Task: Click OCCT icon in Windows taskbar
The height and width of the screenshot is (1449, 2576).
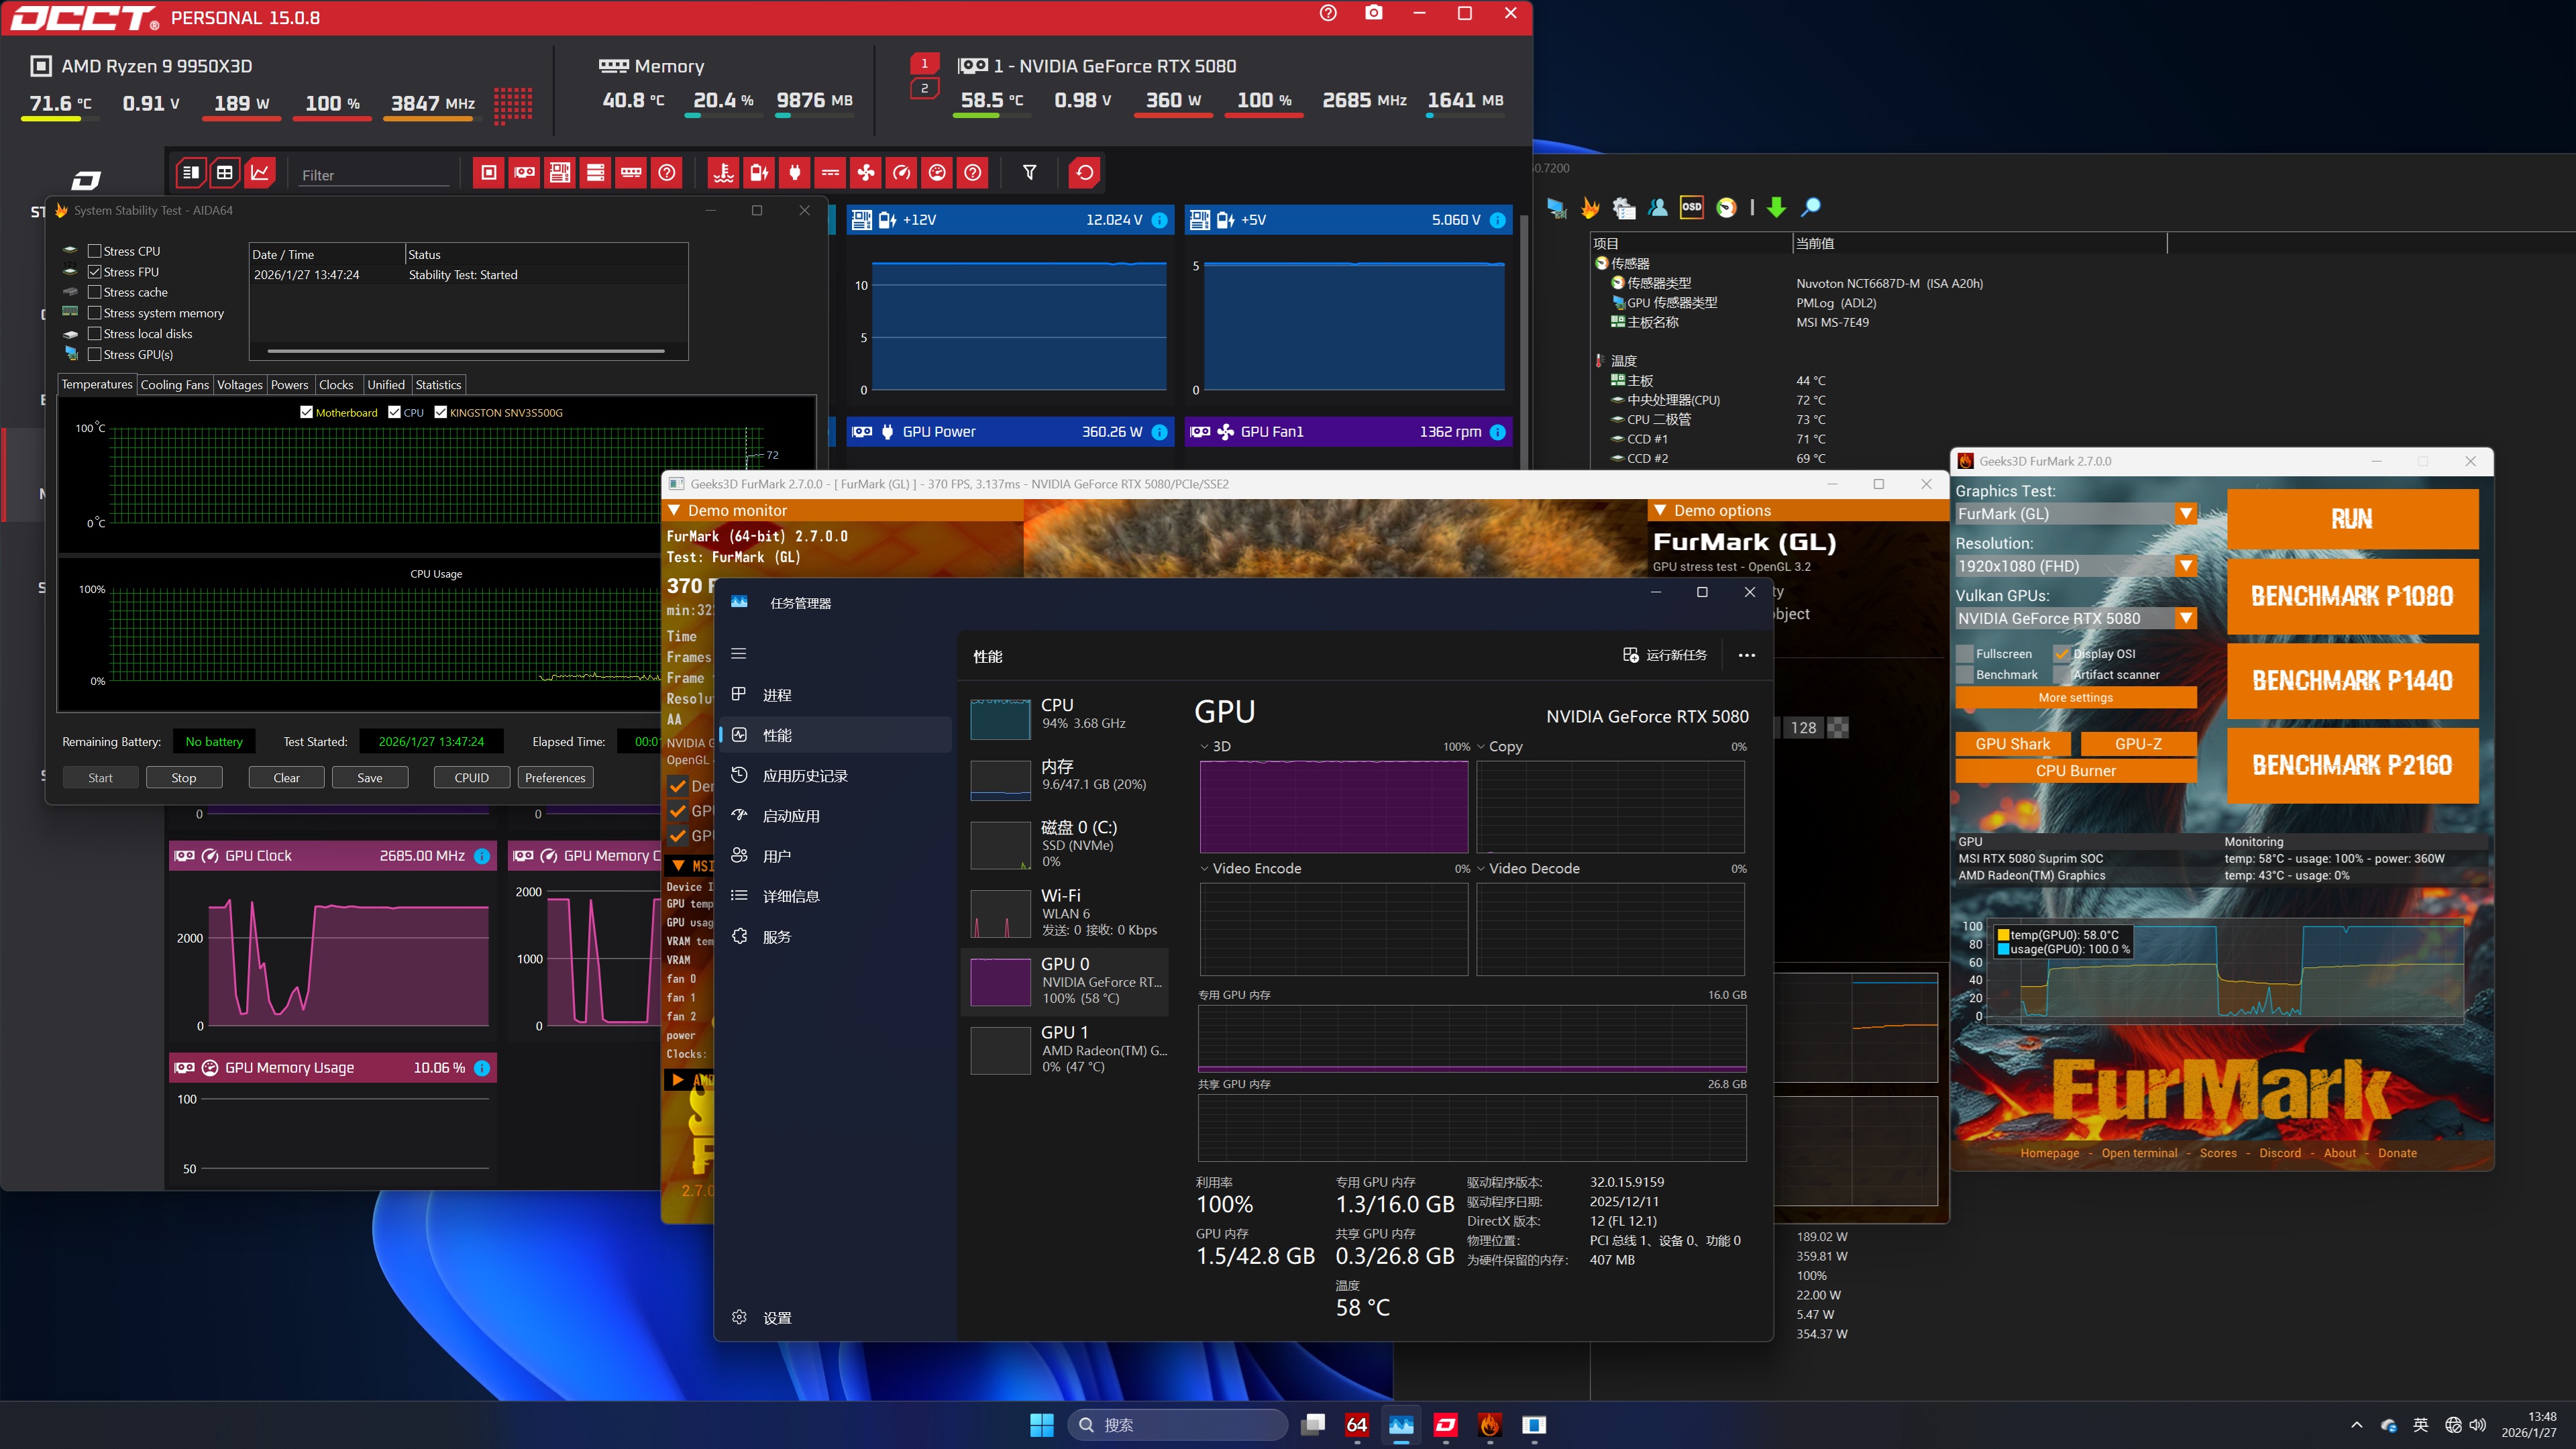Action: coord(1445,1425)
